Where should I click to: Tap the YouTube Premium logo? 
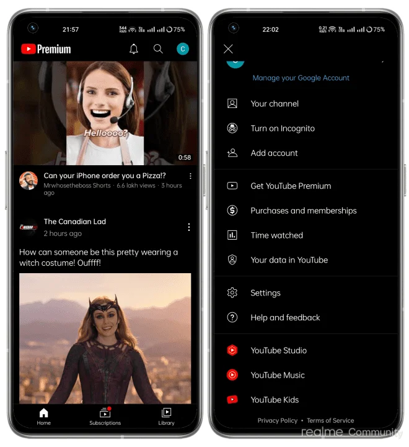tap(46, 49)
